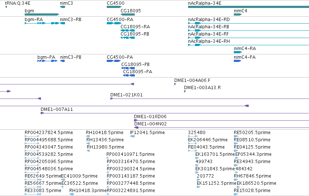Screen dimensions: 309x196
Task: Select the DME1-004N02 clone
Action: pos(222,128)
